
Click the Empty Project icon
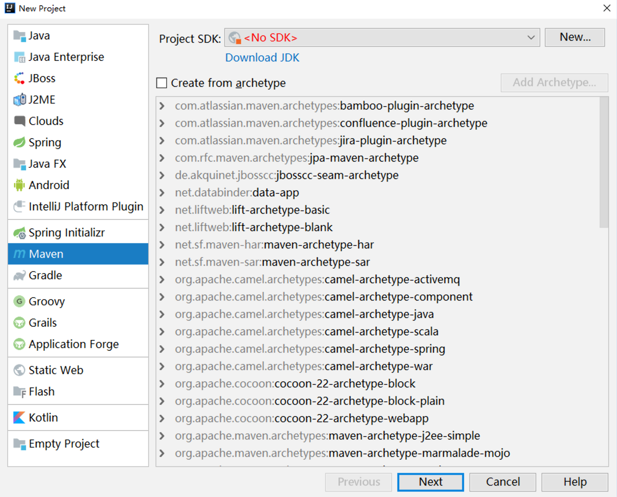click(19, 444)
